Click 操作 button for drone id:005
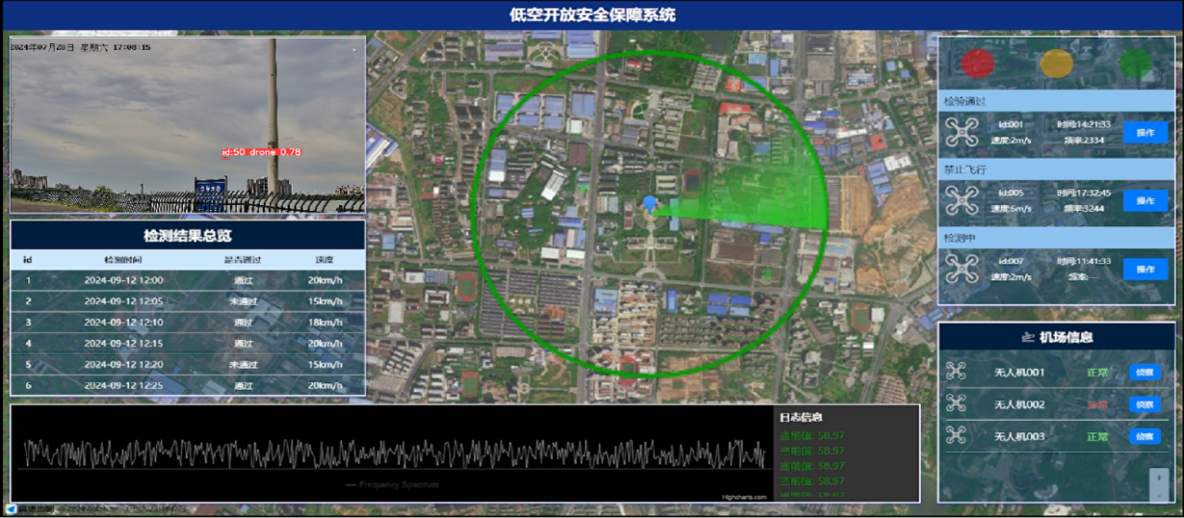1184x518 pixels. 1145,200
